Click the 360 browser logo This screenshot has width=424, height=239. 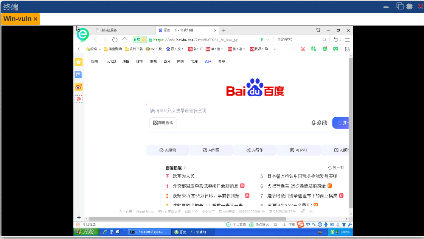(x=83, y=35)
